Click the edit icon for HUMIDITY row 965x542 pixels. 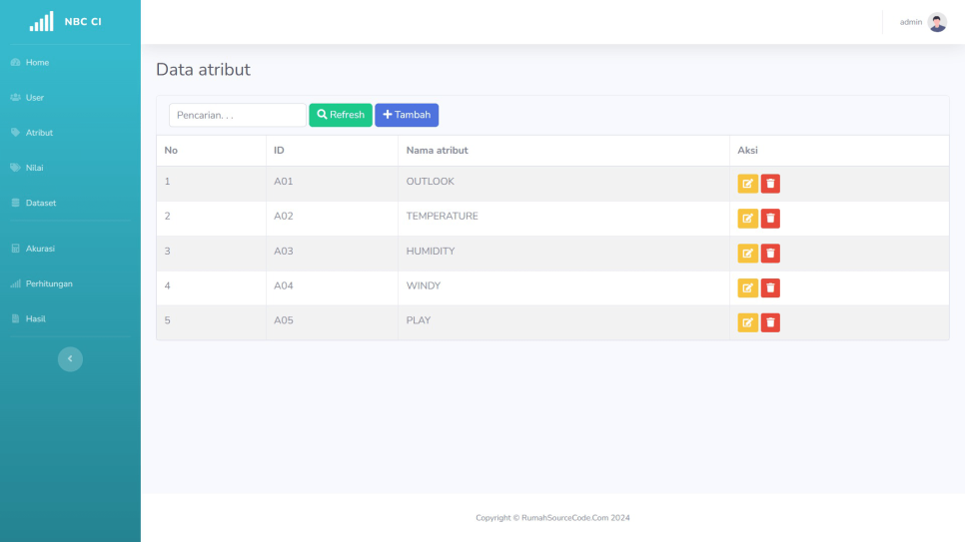pos(747,254)
